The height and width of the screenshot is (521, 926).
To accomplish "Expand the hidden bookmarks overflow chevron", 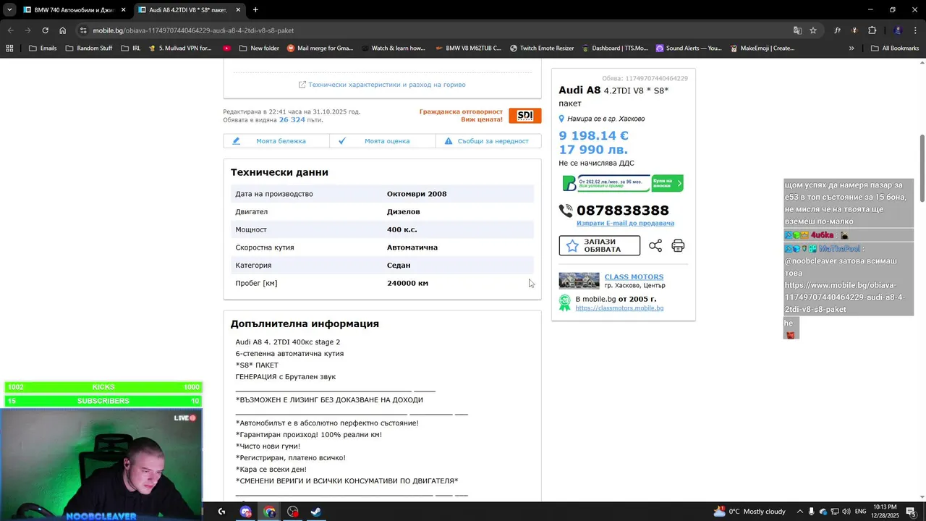I will click(851, 48).
